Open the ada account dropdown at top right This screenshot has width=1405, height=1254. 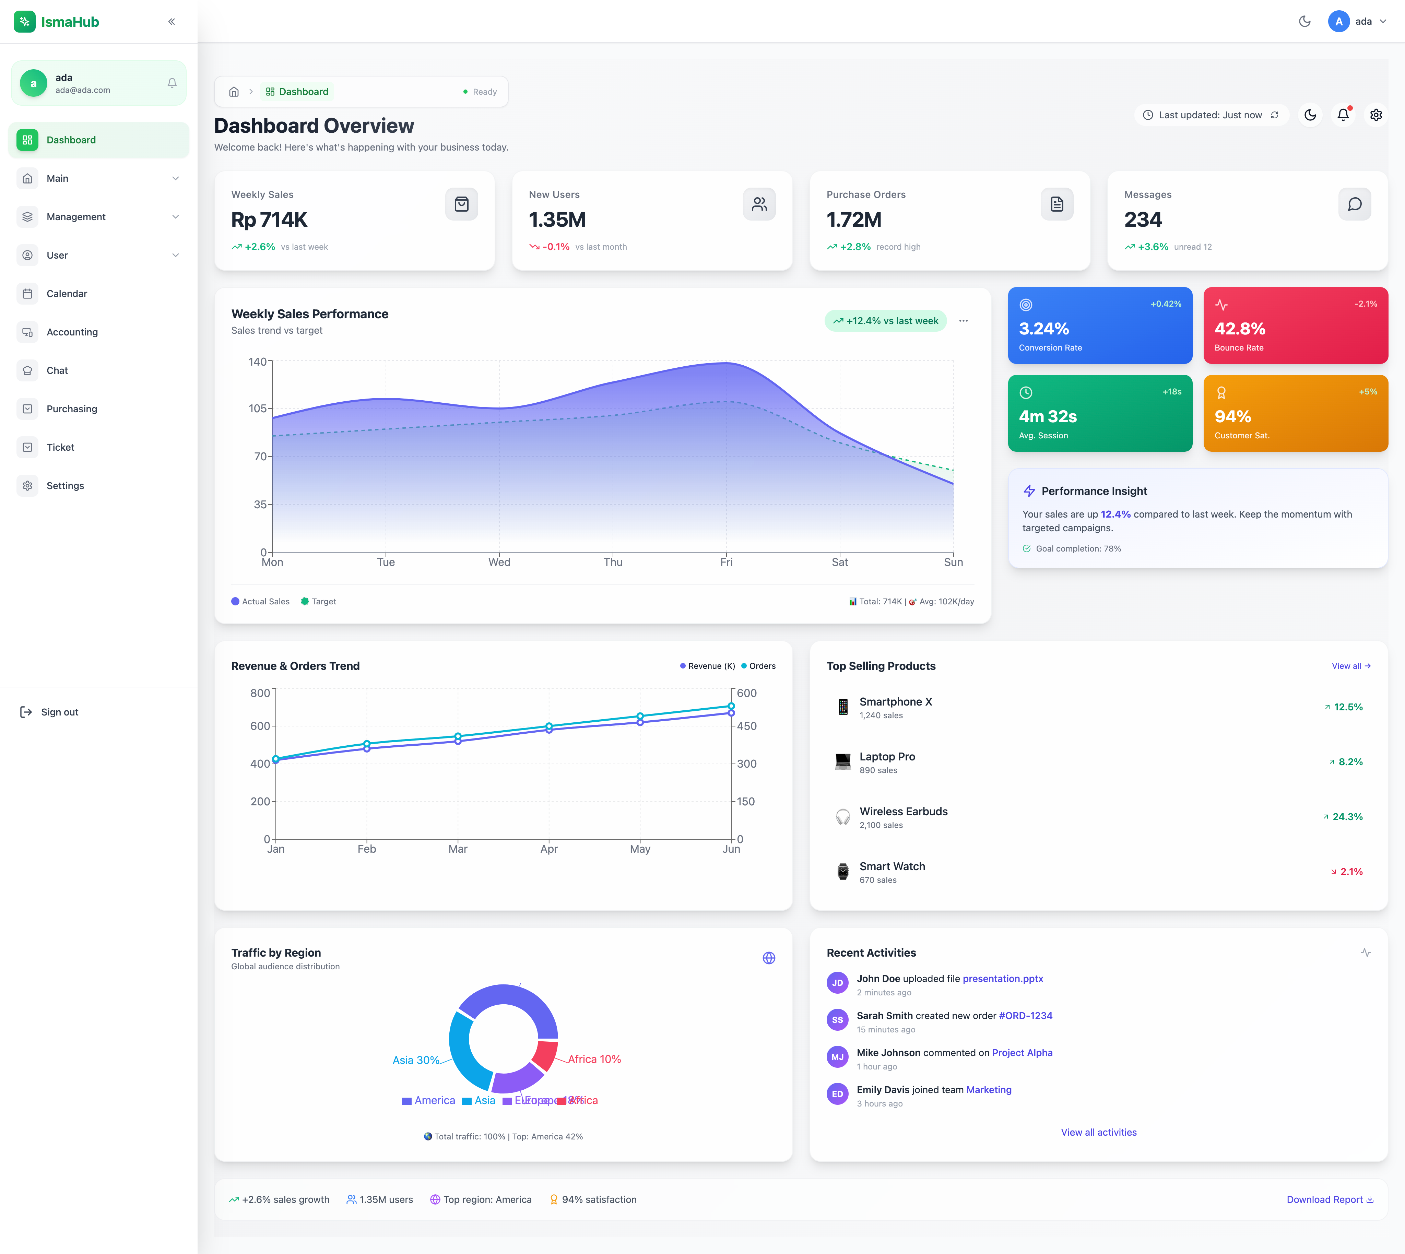[x=1357, y=21]
